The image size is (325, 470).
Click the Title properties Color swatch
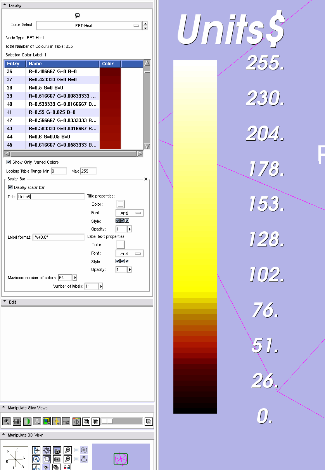121,204
